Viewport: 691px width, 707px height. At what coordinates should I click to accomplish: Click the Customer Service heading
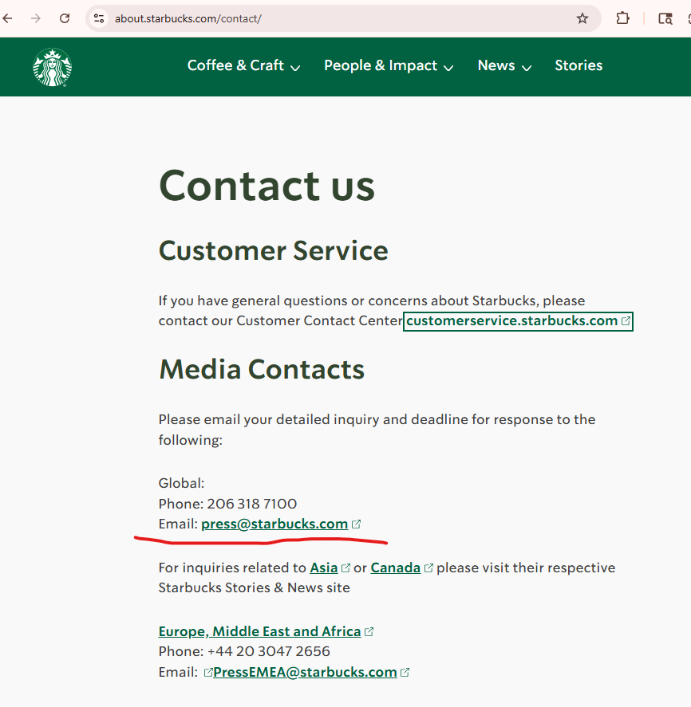coord(274,251)
